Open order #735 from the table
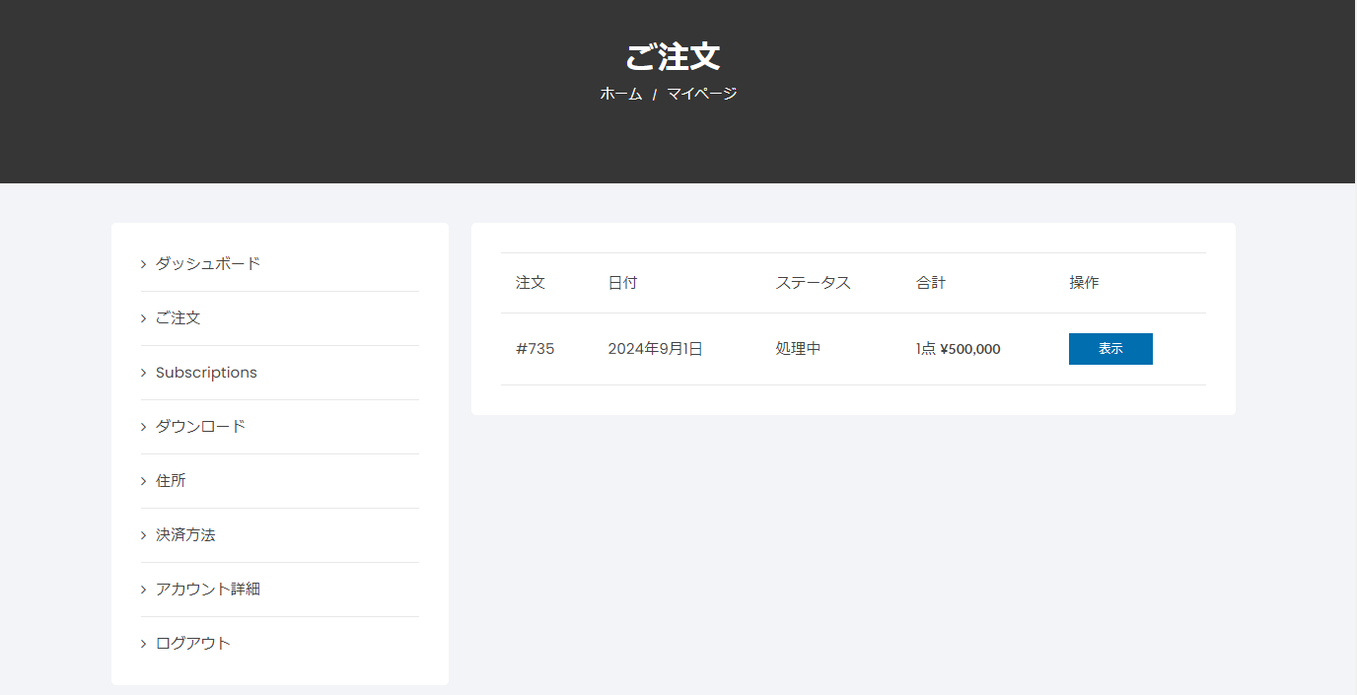This screenshot has width=1357, height=695. 535,349
